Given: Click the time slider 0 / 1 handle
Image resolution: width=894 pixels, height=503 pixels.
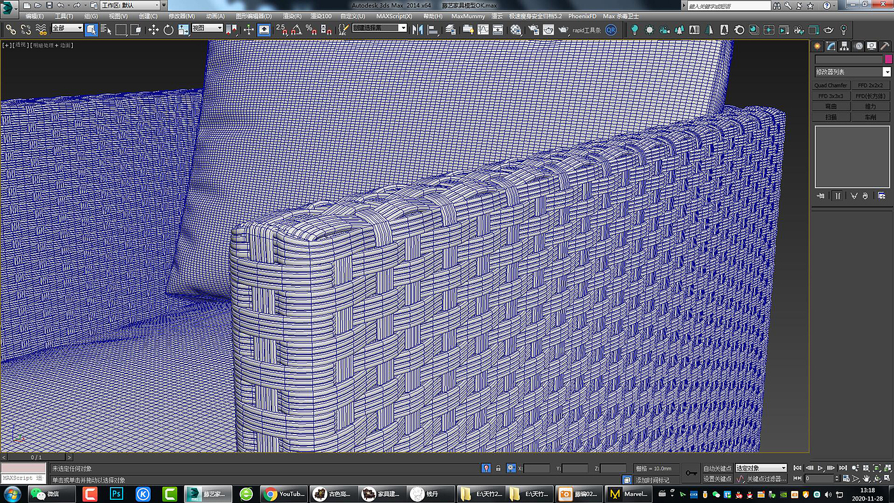Looking at the screenshot, I should 36,457.
